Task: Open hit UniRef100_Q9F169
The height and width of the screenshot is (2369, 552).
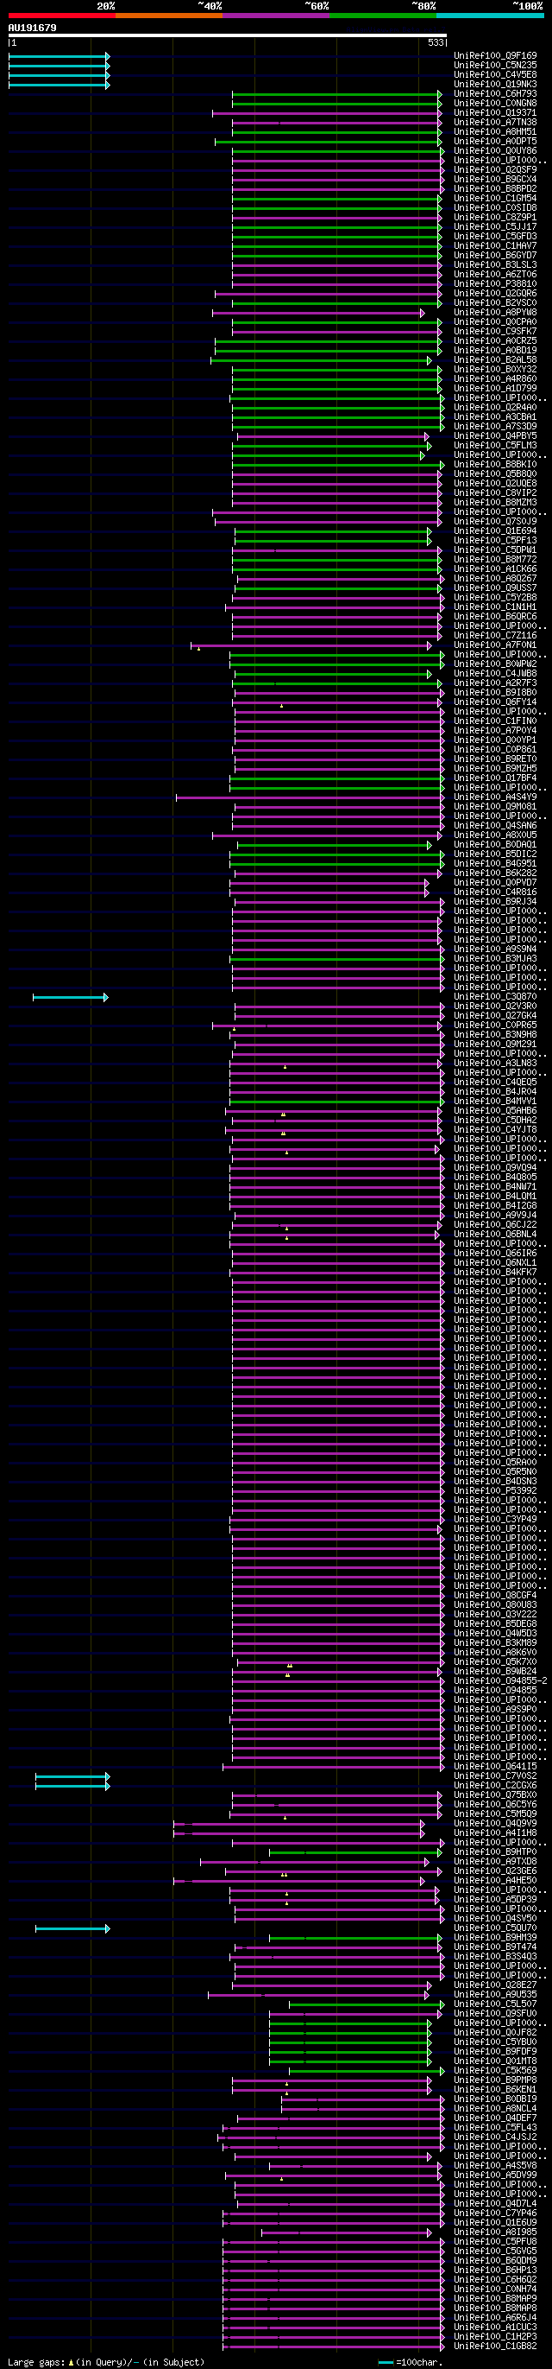Action: (x=495, y=56)
